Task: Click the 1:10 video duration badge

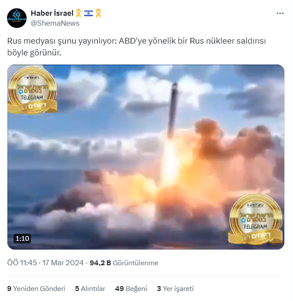Action: (22, 239)
